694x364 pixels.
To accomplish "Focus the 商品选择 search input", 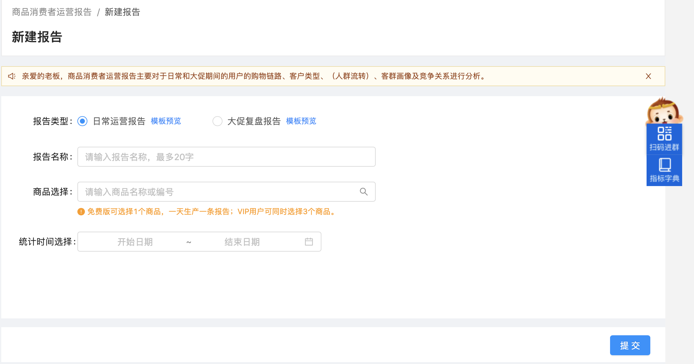I will tap(218, 192).
